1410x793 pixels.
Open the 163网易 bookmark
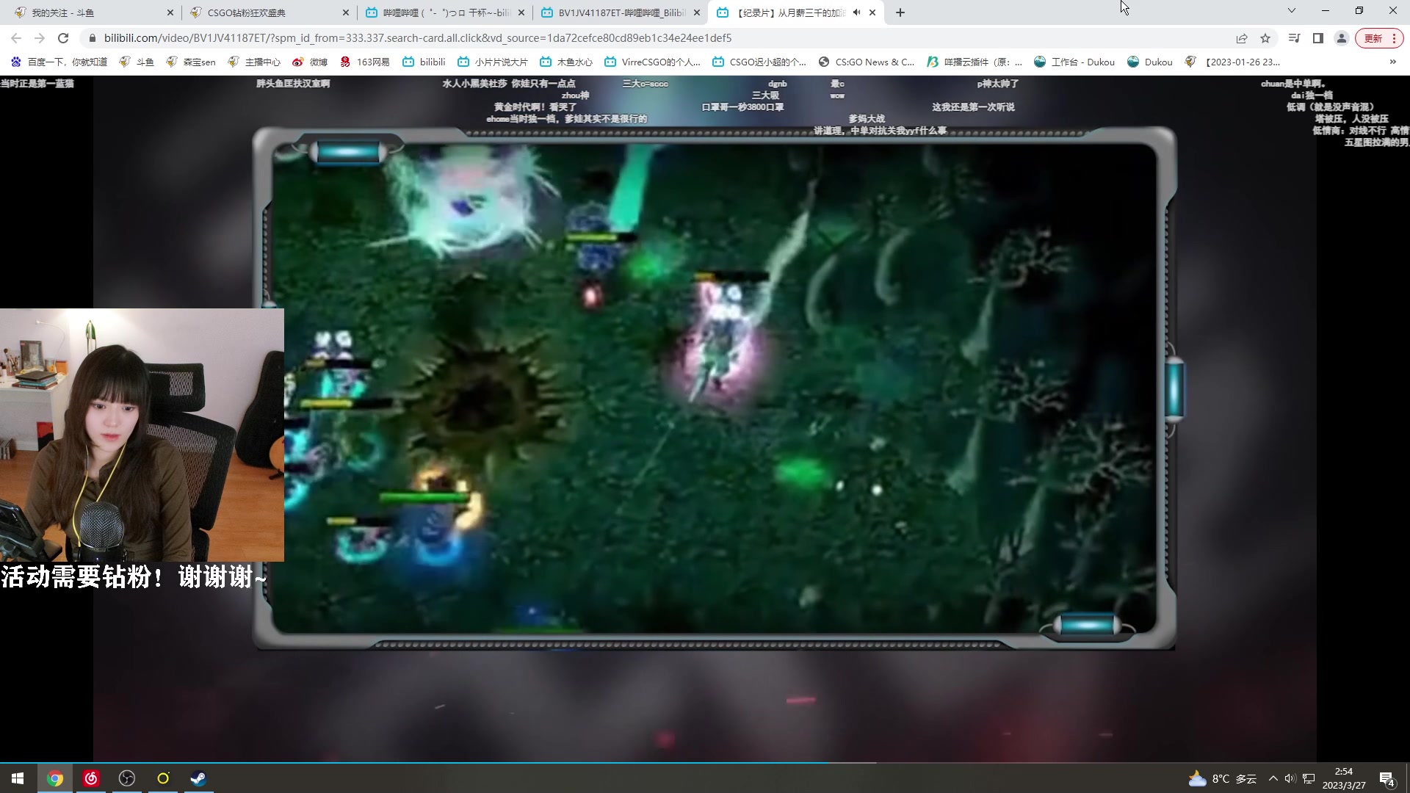(365, 62)
